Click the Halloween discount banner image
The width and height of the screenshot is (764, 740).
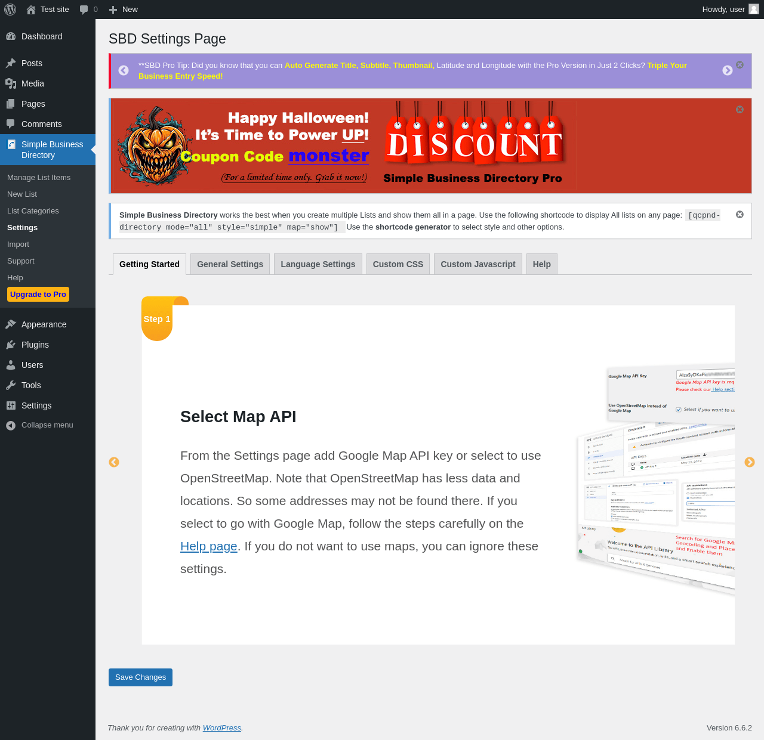point(344,145)
